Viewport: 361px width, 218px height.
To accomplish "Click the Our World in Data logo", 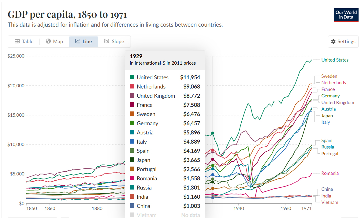I will click(x=346, y=15).
